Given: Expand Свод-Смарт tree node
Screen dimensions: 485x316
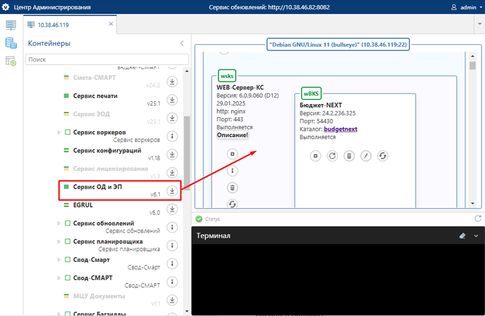Looking at the screenshot, I should [x=59, y=259].
